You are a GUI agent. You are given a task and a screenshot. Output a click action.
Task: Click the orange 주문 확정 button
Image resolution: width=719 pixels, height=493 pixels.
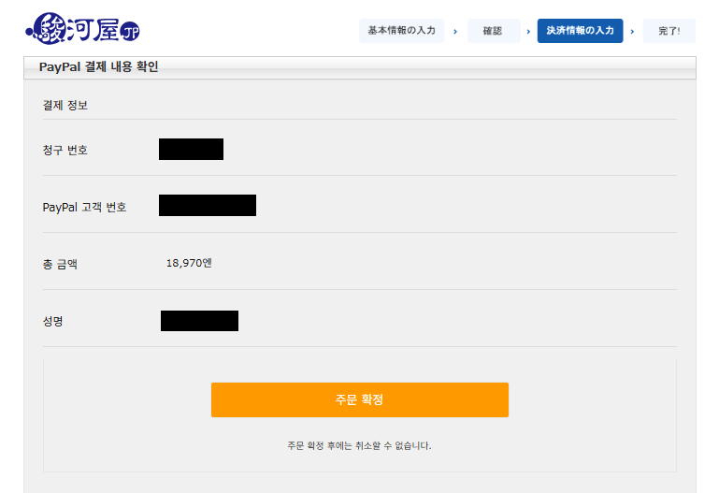click(359, 399)
